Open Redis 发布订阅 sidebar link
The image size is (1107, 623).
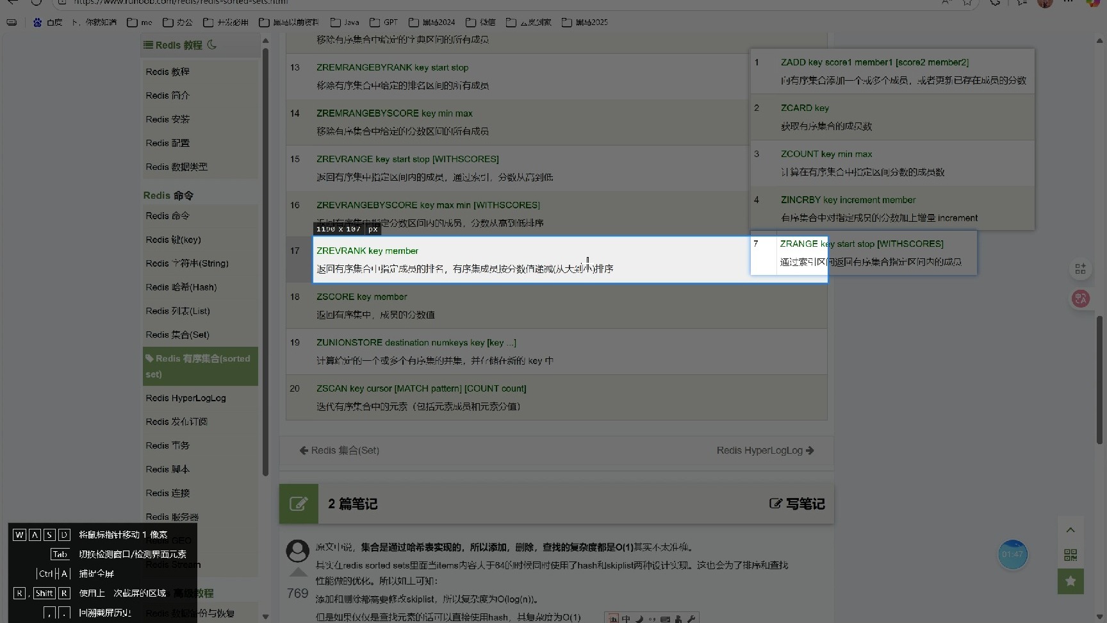(x=176, y=422)
